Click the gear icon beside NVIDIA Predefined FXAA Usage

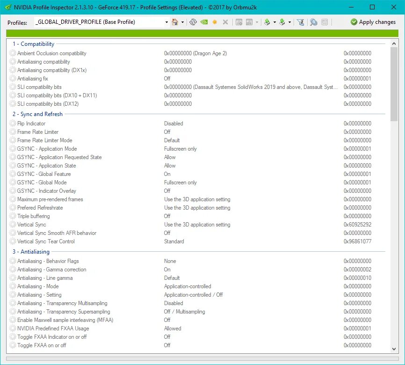pyautogui.click(x=13, y=328)
